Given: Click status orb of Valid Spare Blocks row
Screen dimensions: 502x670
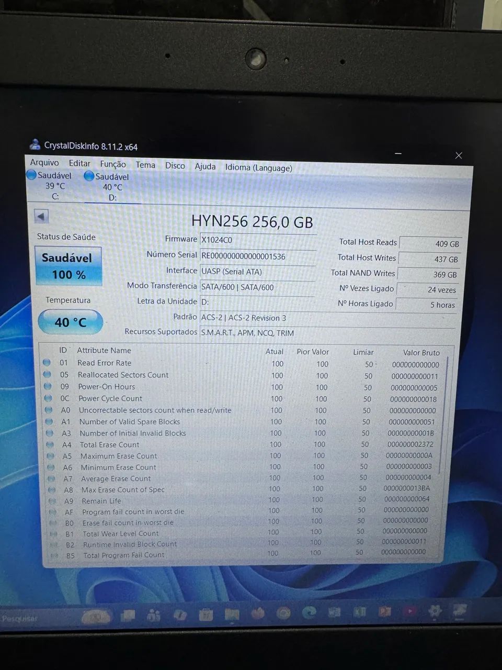Looking at the screenshot, I should [49, 421].
